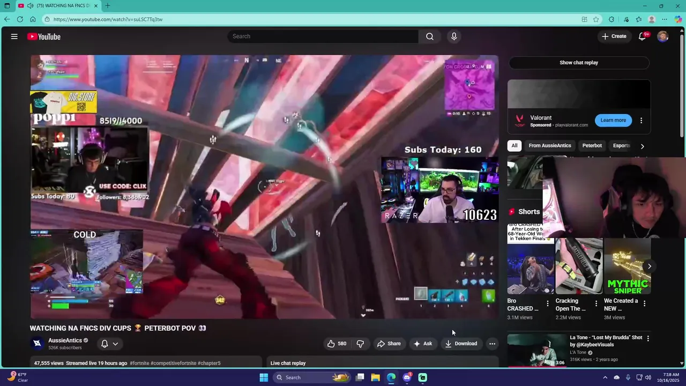The image size is (686, 386).
Task: Click the Ask button
Action: coord(422,344)
